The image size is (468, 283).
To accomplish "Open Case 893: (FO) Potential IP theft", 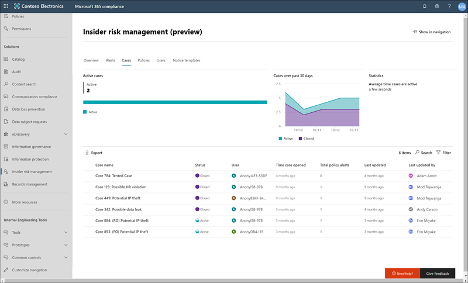I will [x=122, y=232].
